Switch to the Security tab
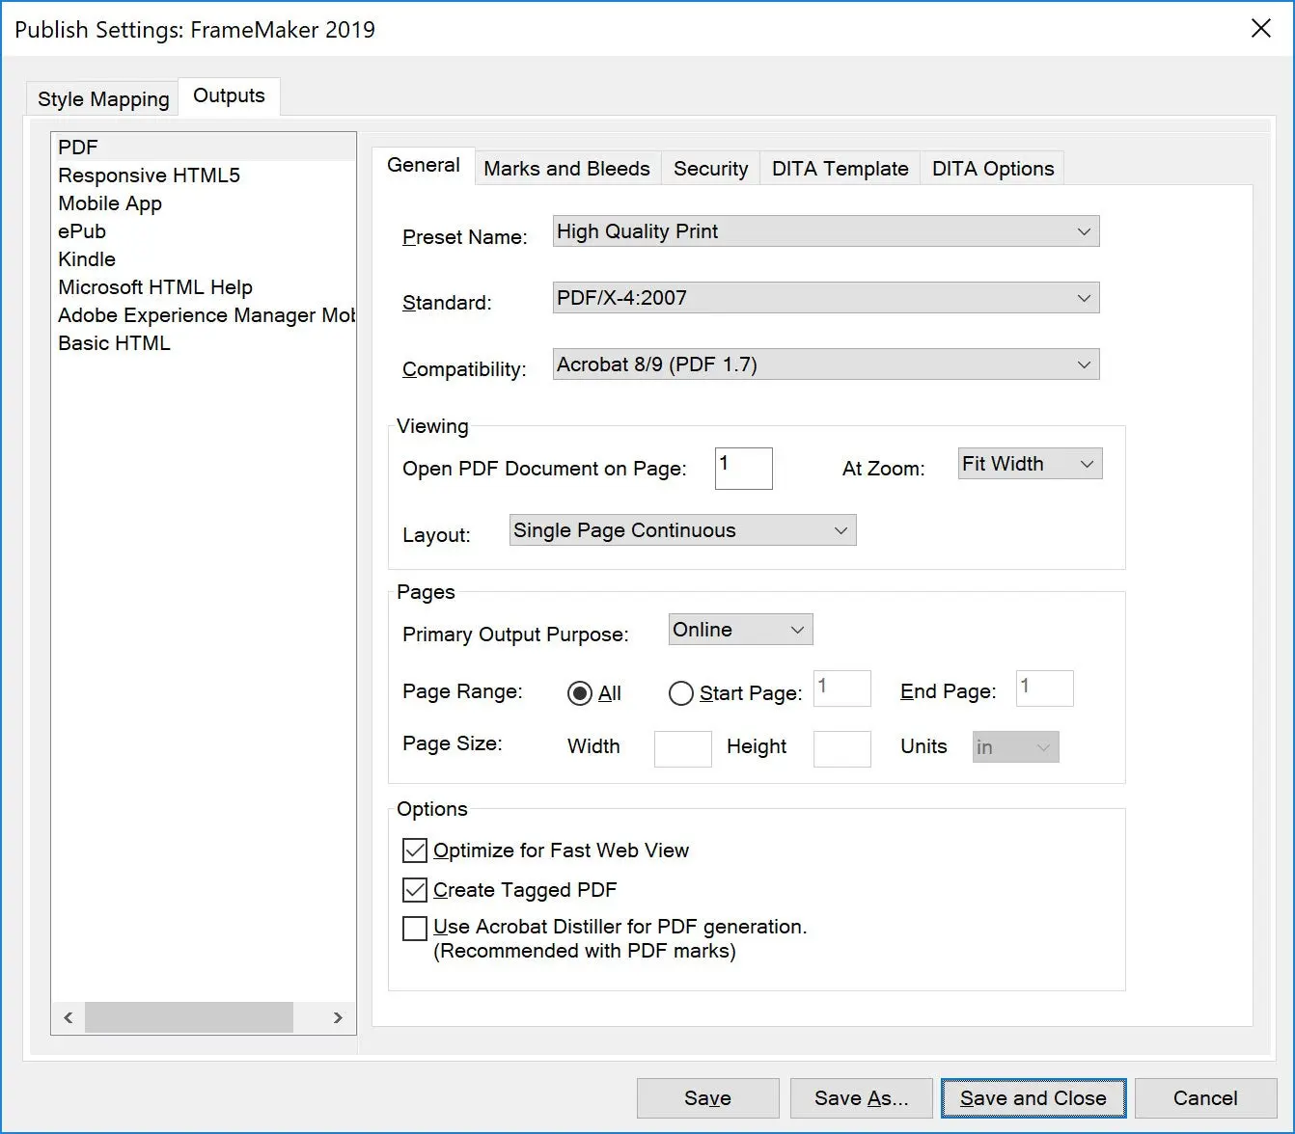The height and width of the screenshot is (1134, 1295). pos(710,168)
